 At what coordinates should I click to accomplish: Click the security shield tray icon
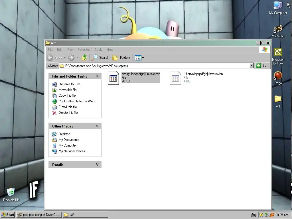(261, 215)
